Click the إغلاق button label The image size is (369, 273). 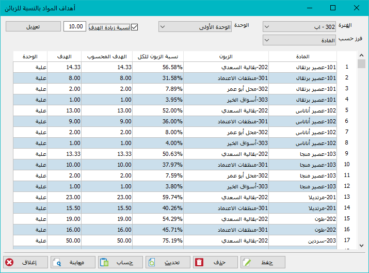click(29, 262)
